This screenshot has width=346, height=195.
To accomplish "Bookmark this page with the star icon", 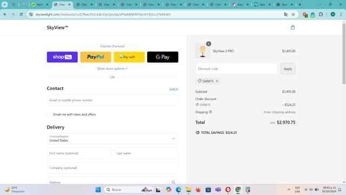I will [293, 15].
